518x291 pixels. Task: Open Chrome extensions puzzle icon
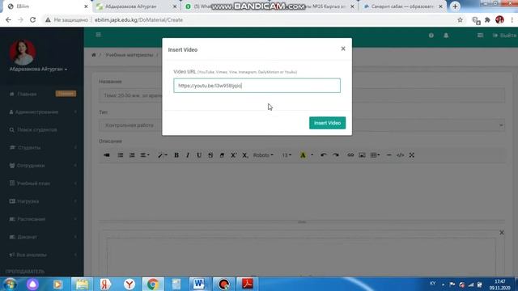click(487, 19)
